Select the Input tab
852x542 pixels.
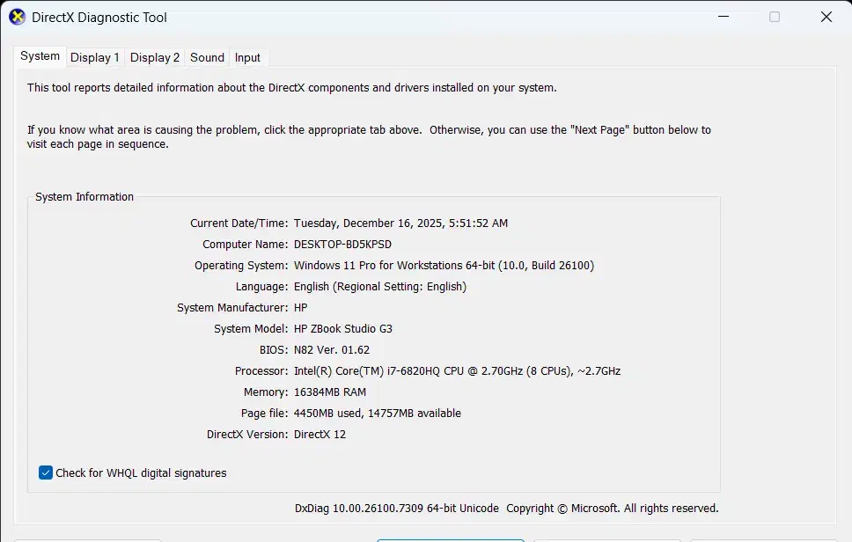click(247, 57)
